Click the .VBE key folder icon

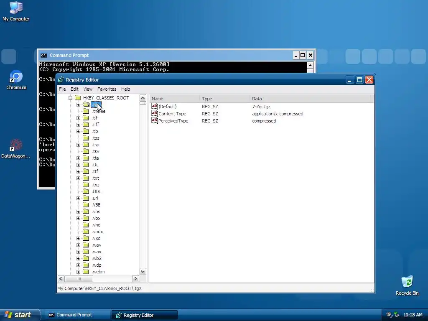point(86,205)
